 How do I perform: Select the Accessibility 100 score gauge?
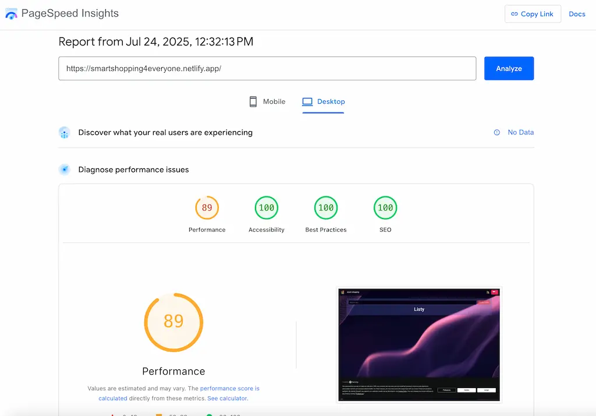click(x=267, y=208)
